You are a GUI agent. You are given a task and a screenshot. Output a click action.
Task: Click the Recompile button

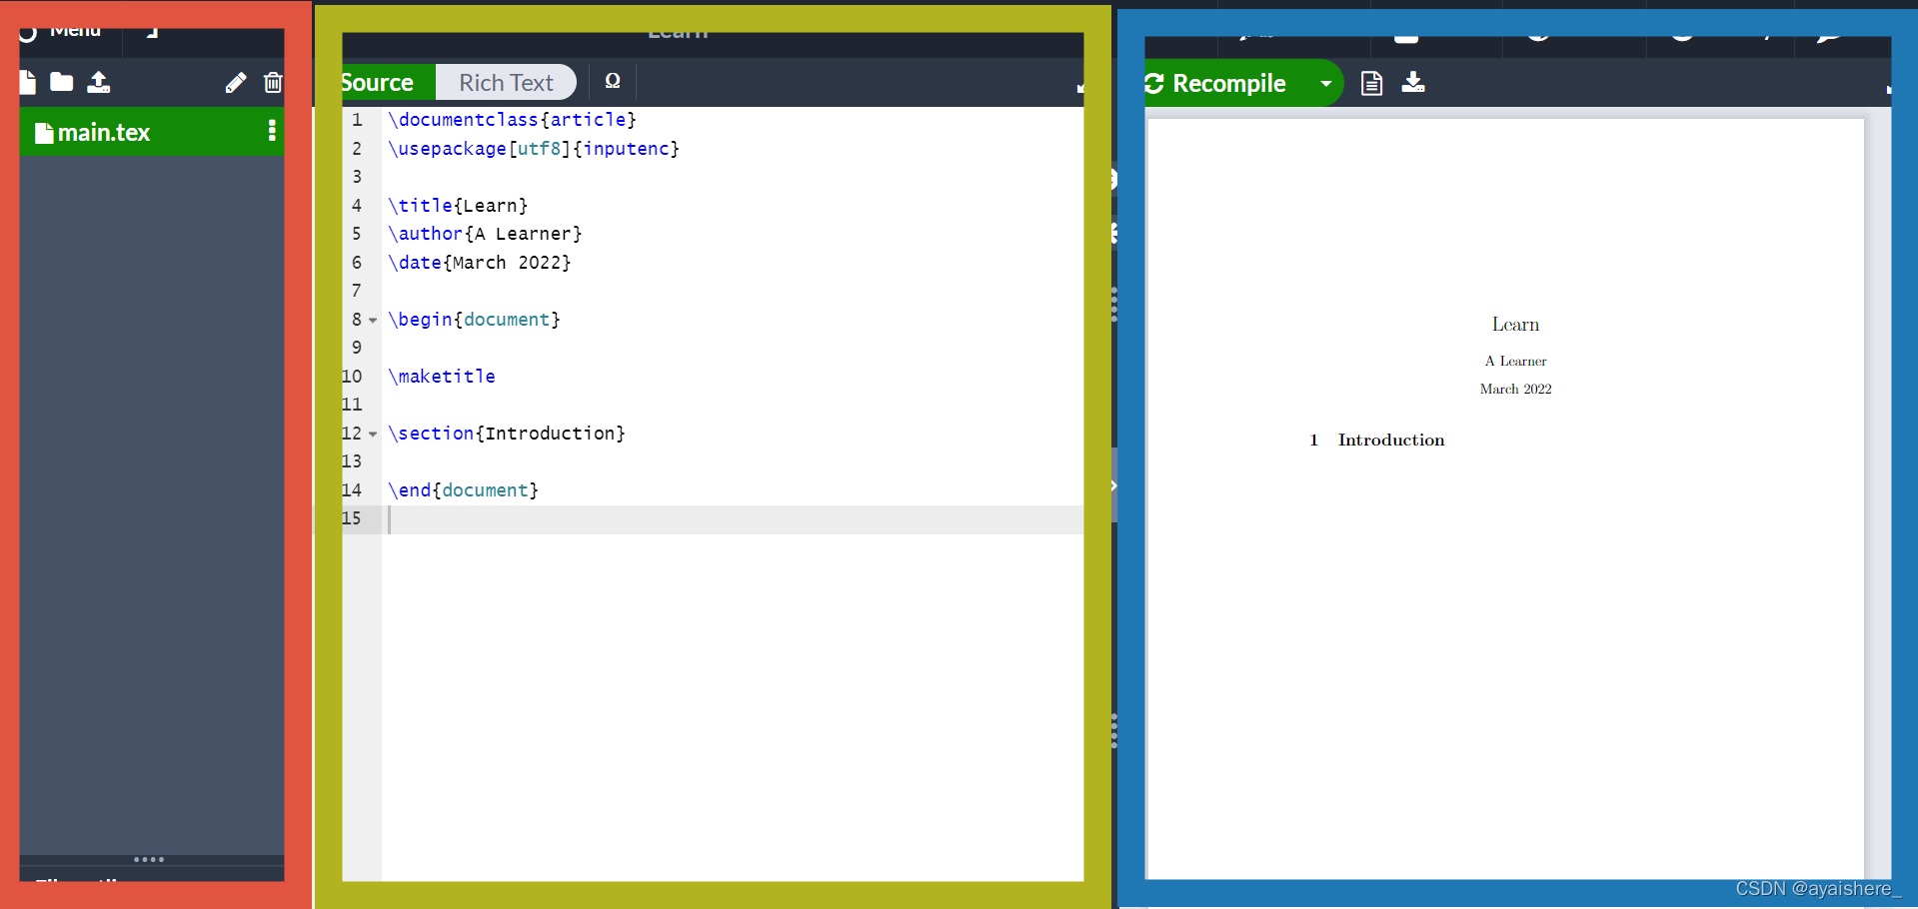pos(1228,84)
